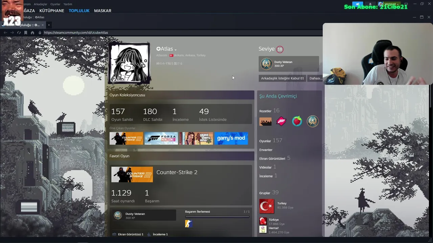433x243 pixels.
Task: Switch to the KÜTÜPHANE tab
Action: tap(52, 11)
